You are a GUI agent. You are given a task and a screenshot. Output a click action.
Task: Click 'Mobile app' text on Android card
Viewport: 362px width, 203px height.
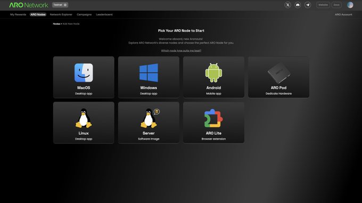(x=213, y=94)
